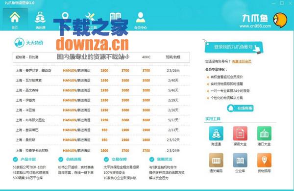Image resolution: width=294 pixels, height=191 pixels.
Task: Click the 九爪鱼 fish mascot logo
Action: point(280,20)
